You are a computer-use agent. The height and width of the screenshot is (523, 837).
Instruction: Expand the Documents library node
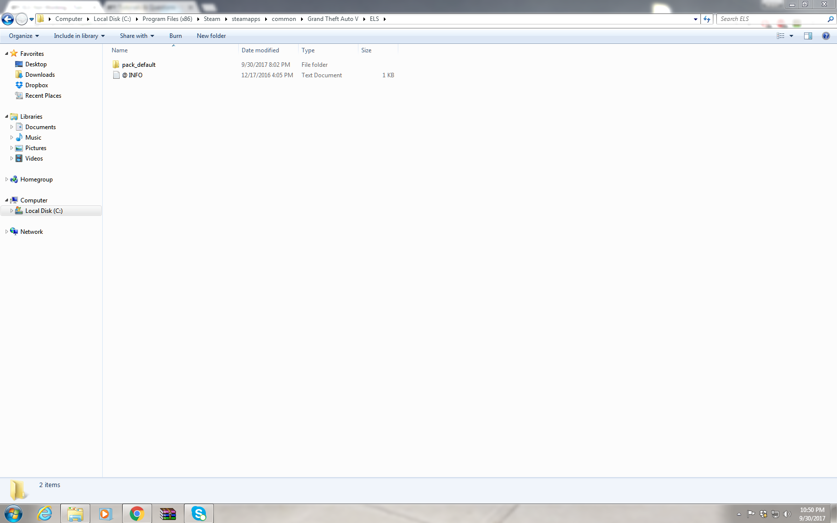[x=11, y=127]
